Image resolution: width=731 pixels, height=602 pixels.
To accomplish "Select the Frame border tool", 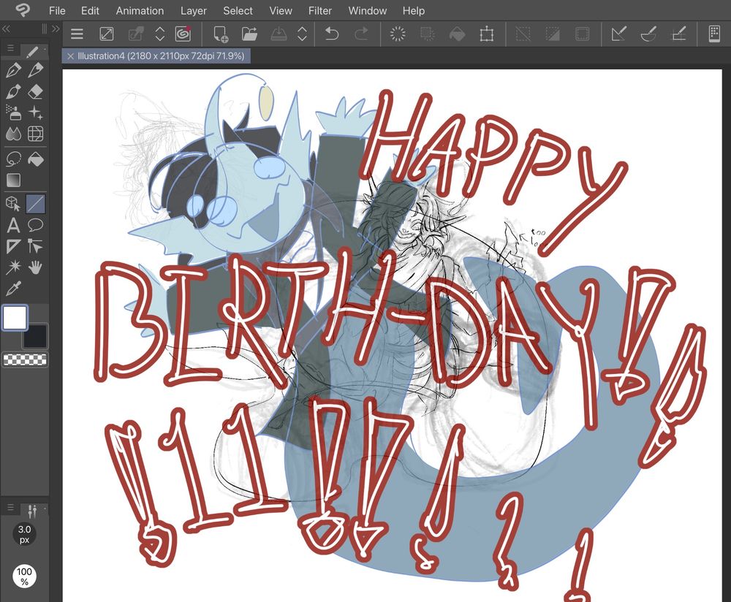I will (13, 246).
